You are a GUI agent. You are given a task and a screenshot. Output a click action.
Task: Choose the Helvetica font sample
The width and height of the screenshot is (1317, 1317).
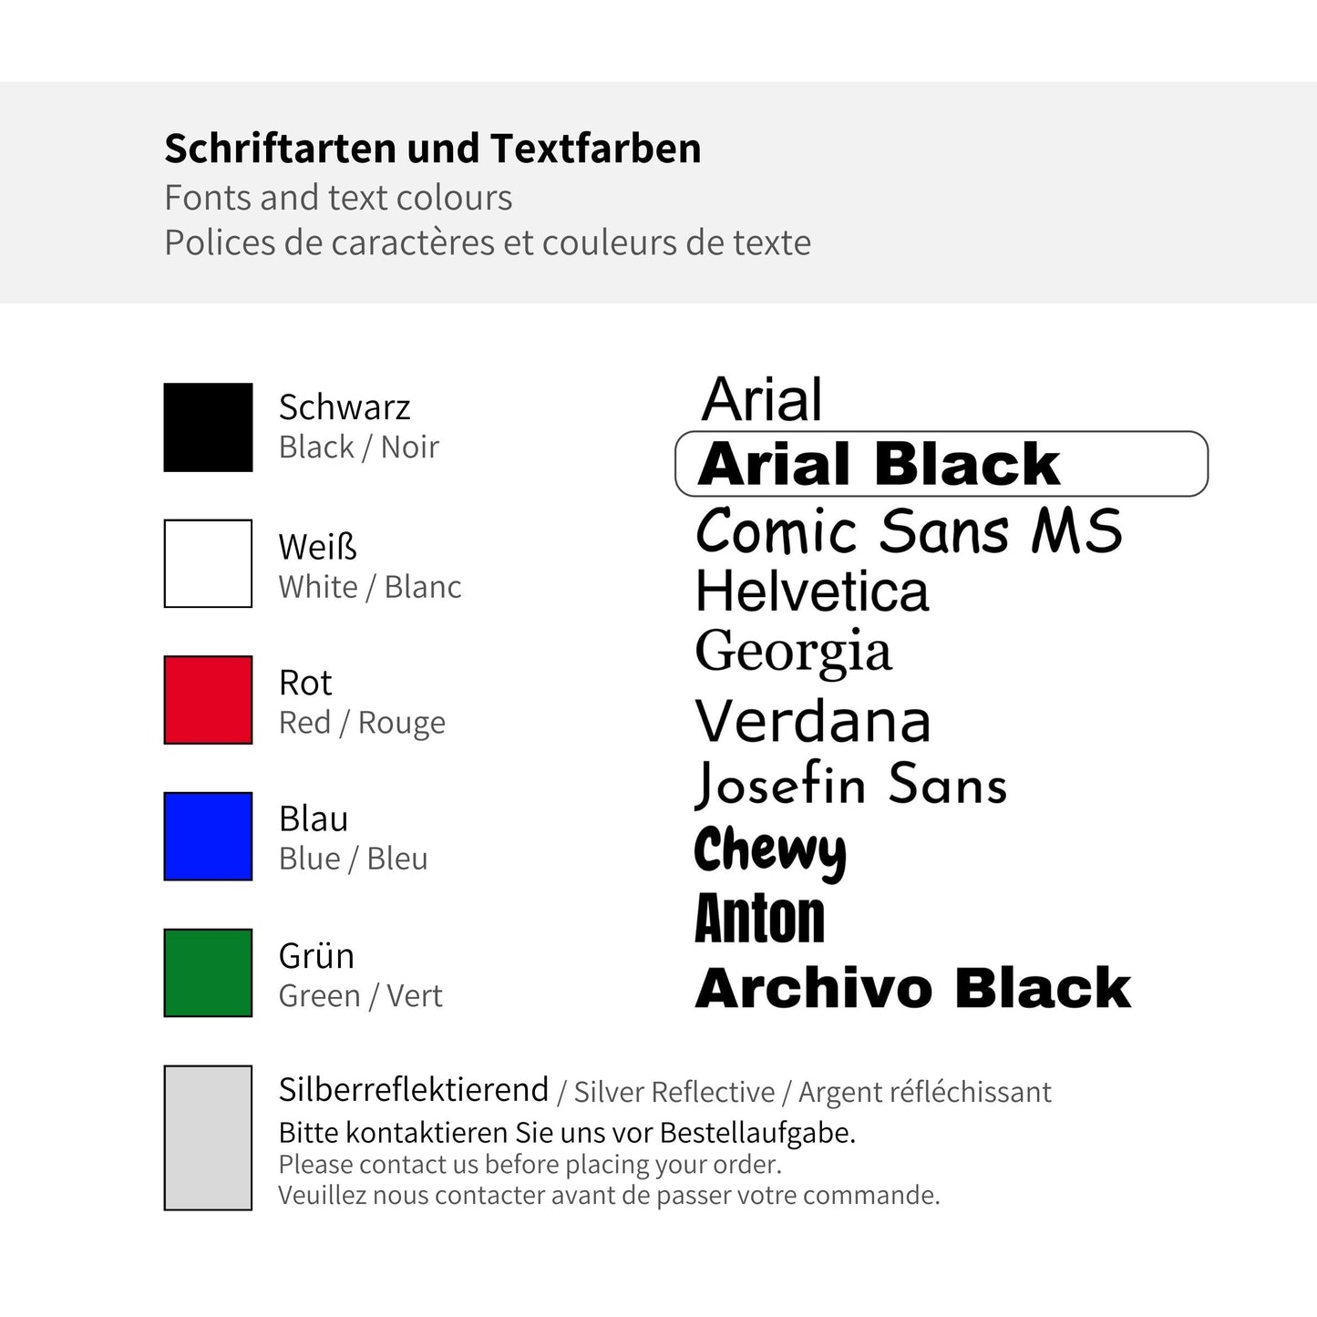812,592
